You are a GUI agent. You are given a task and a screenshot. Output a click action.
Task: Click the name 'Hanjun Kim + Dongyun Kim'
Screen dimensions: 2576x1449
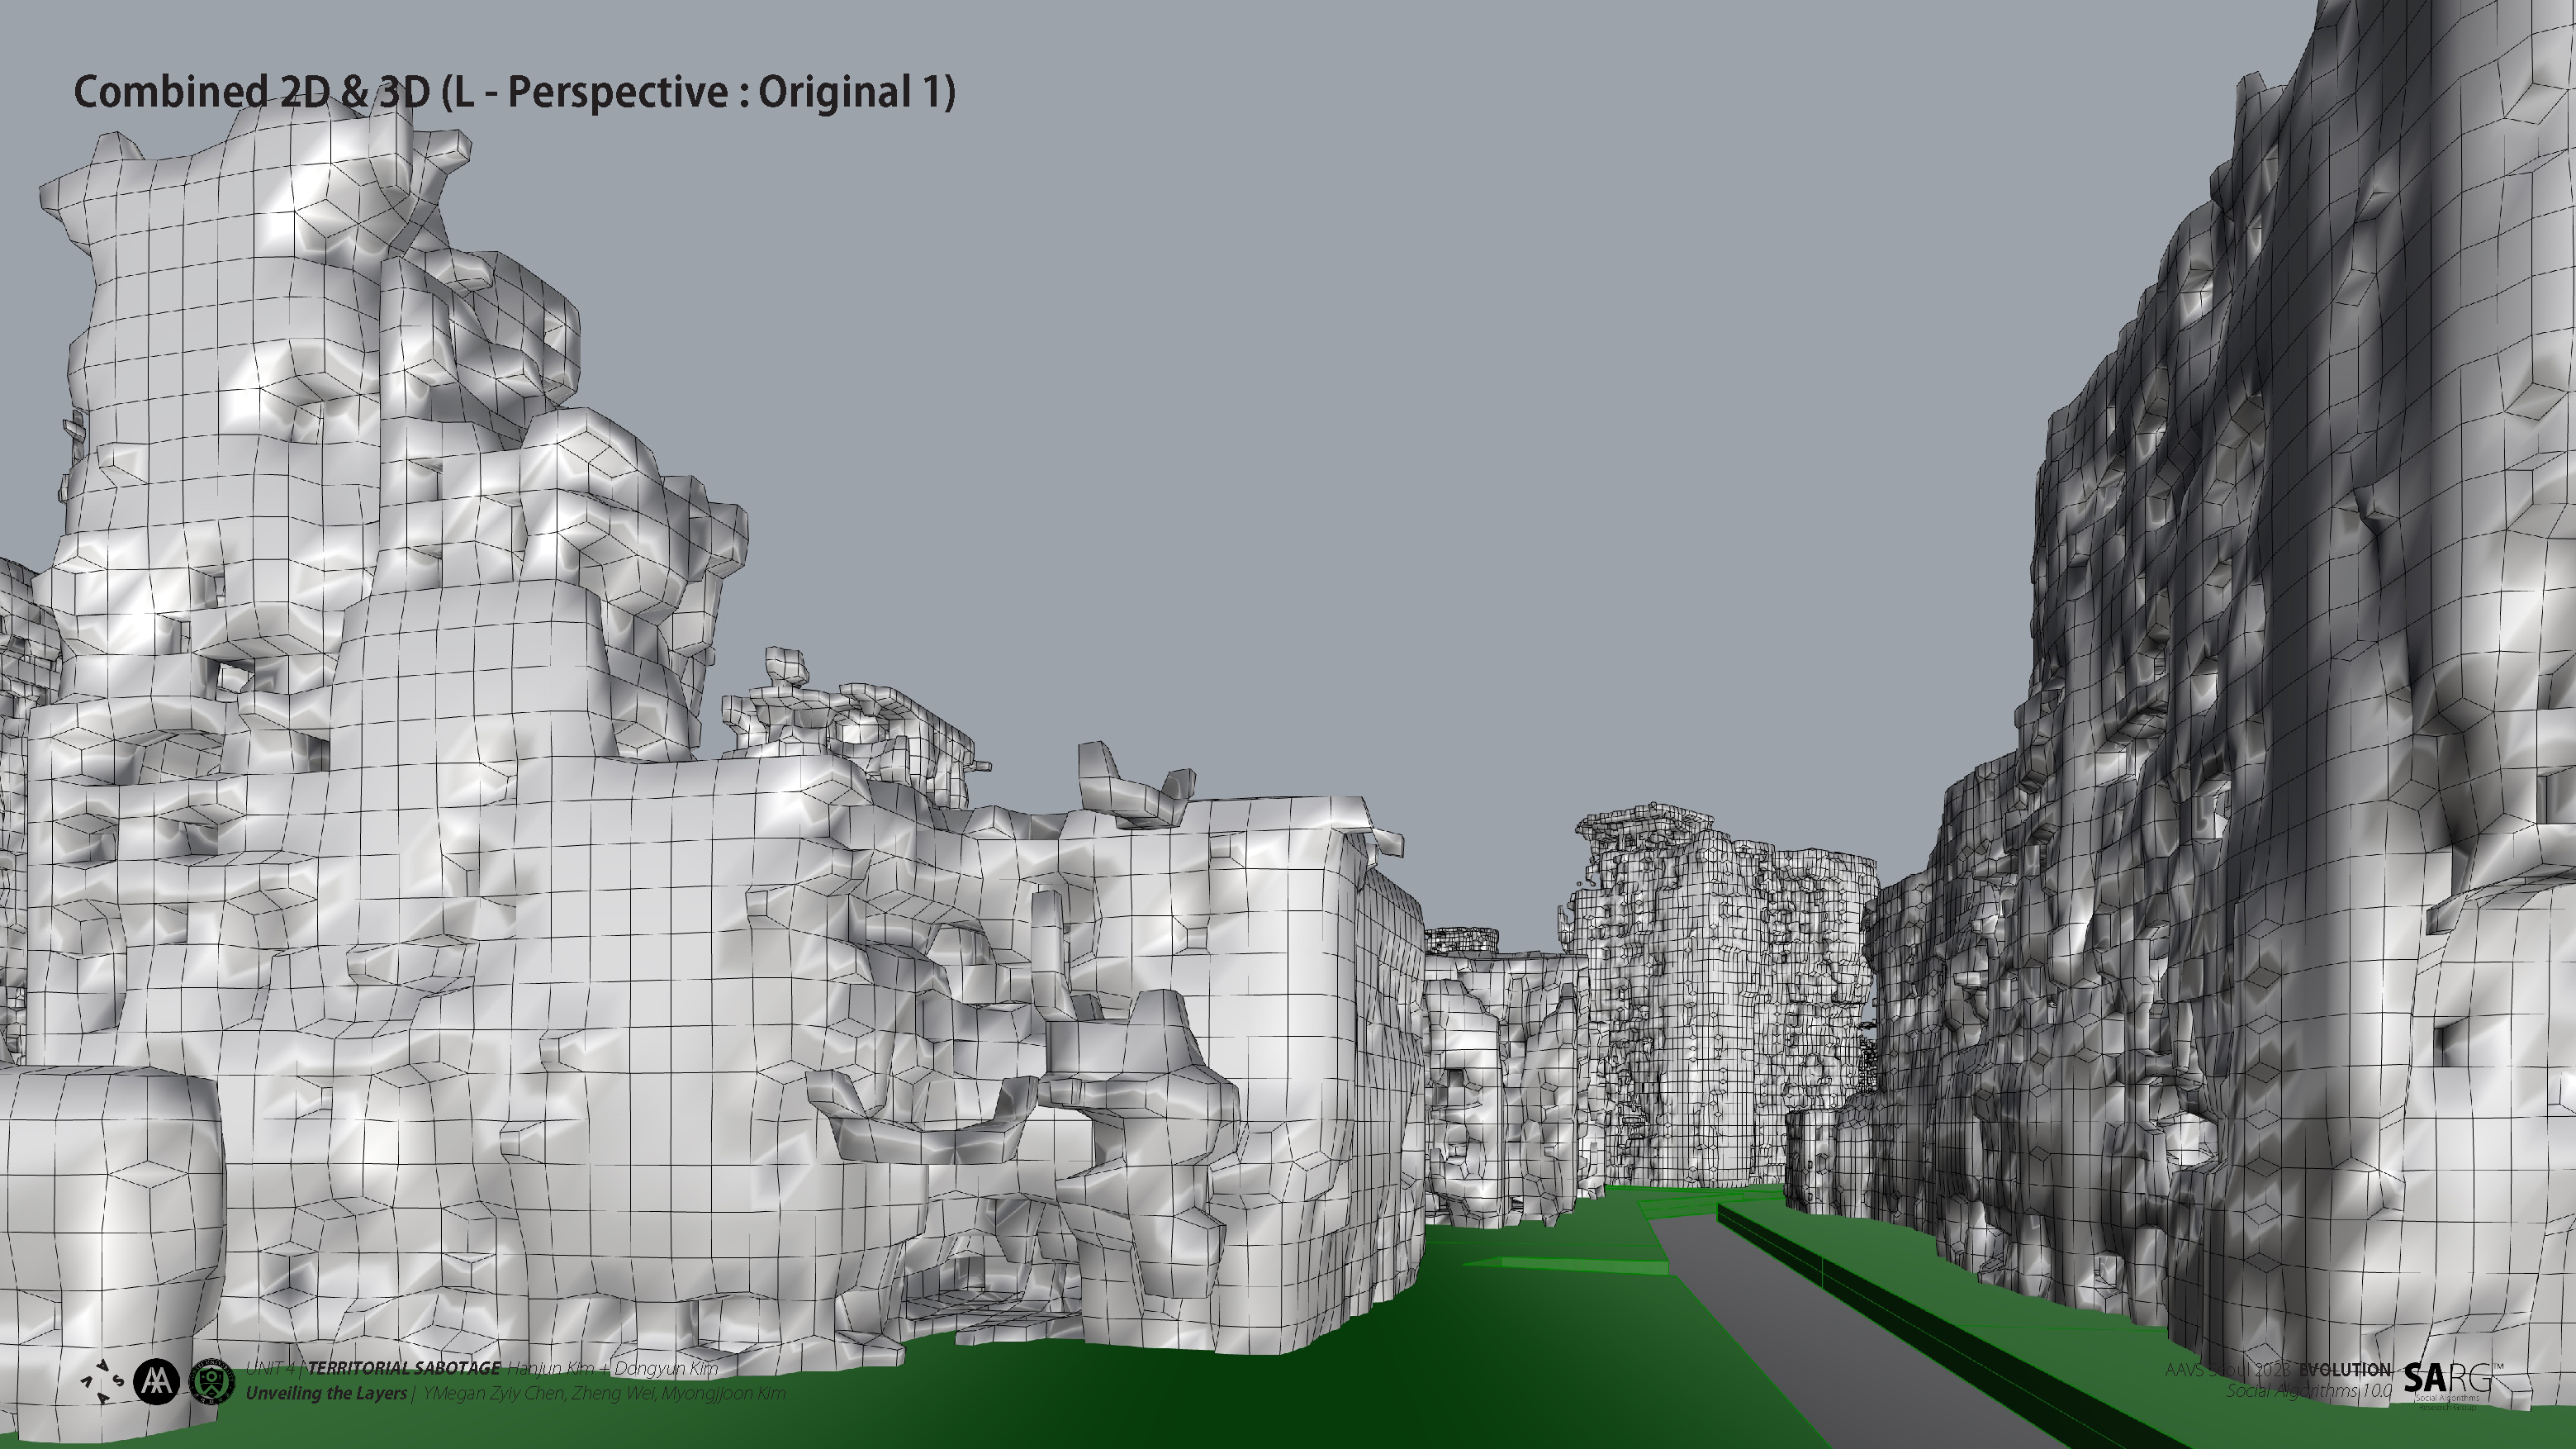612,1368
